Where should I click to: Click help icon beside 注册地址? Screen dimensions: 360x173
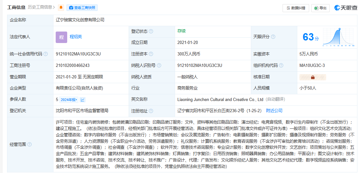point(151,111)
